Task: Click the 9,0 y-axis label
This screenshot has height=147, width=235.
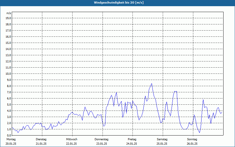Action: (9, 80)
